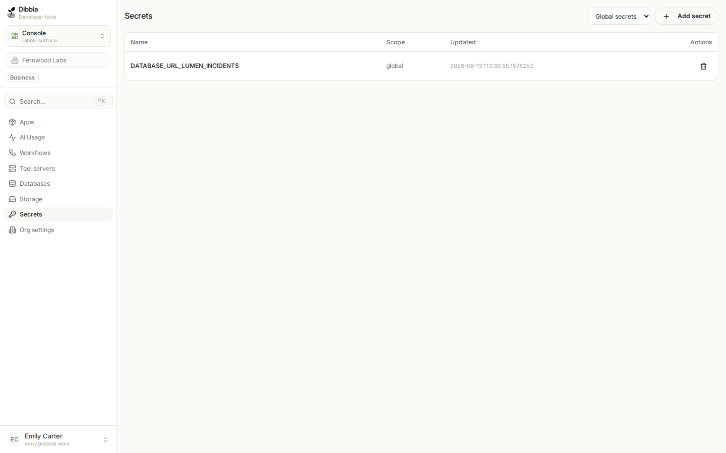726x453 pixels.
Task: Click the plus icon on Add secret
Action: click(666, 17)
